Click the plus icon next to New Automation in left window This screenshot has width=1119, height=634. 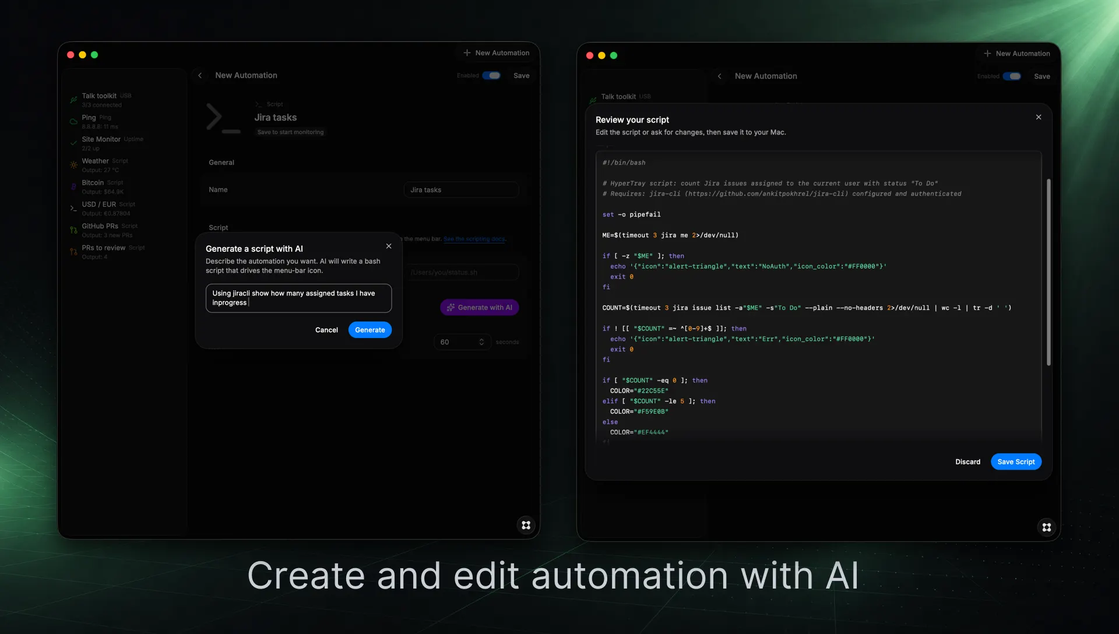tap(467, 53)
